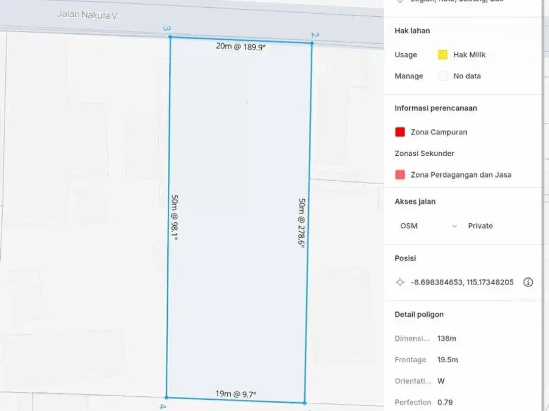Click the '50m @ 278.6°' edge label
Screen dimensions: 549x411
pos(301,223)
